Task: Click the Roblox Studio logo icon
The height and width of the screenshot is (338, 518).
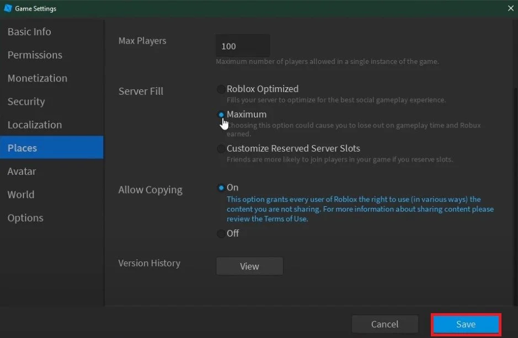Action: click(8, 8)
